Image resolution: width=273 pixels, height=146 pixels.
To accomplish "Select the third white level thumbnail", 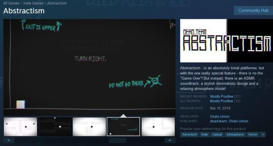I will pyautogui.click(x=89, y=127).
